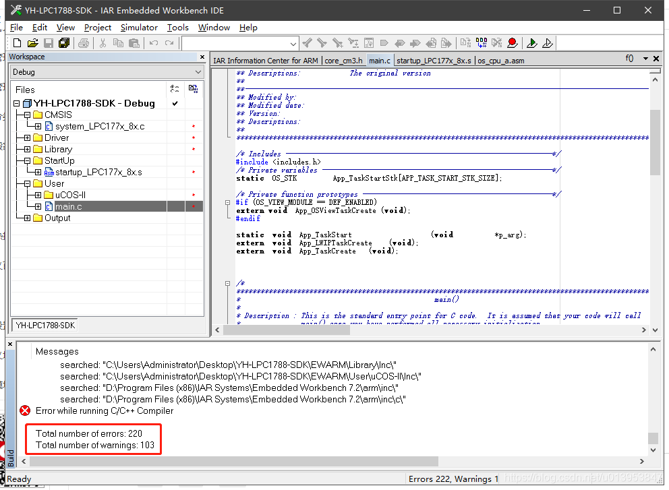669x490 pixels.
Task: Switch to startup_LPC177x_8x.s editor tab
Action: click(x=434, y=61)
